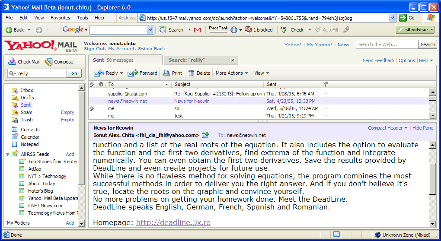Screen dimensions: 441x241
Task: Click the Search the Web button
Action: coord(428,44)
